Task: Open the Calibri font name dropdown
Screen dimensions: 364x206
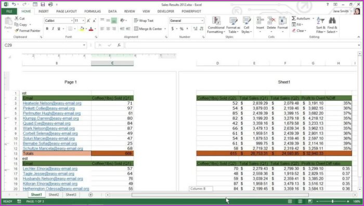Action: pyautogui.click(x=72, y=21)
